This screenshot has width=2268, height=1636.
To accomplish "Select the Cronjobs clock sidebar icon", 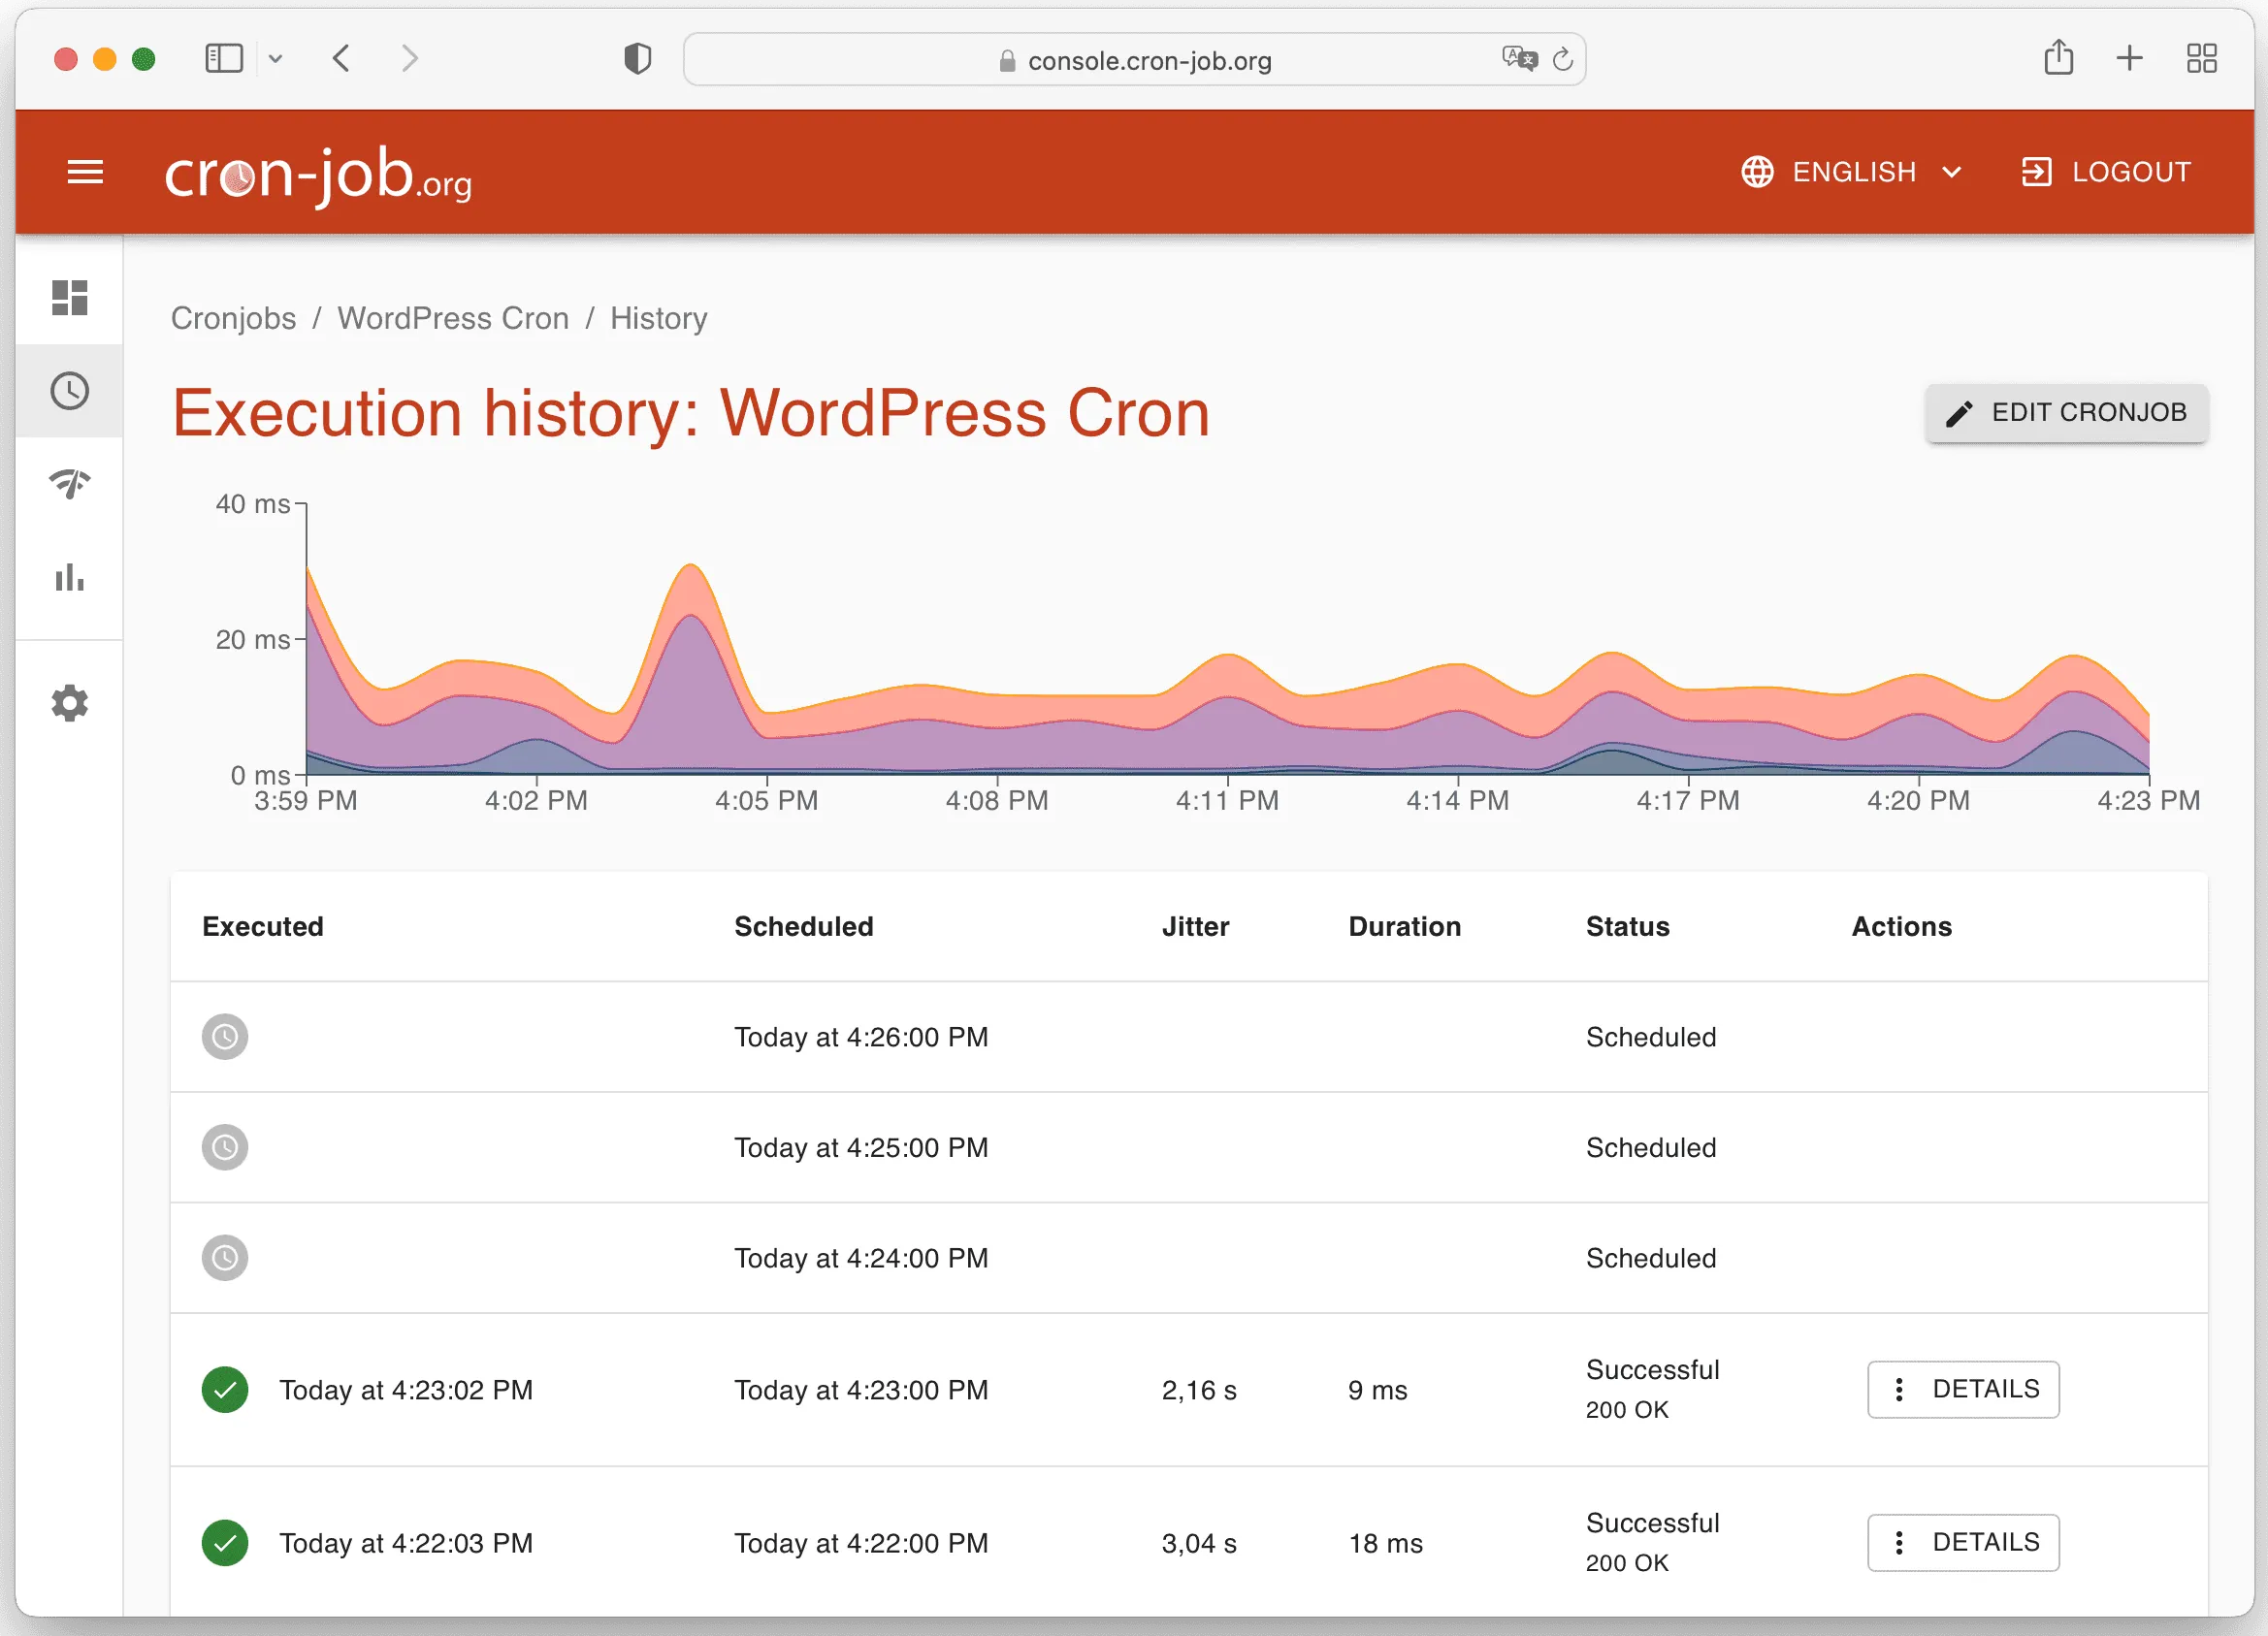I will tap(69, 391).
